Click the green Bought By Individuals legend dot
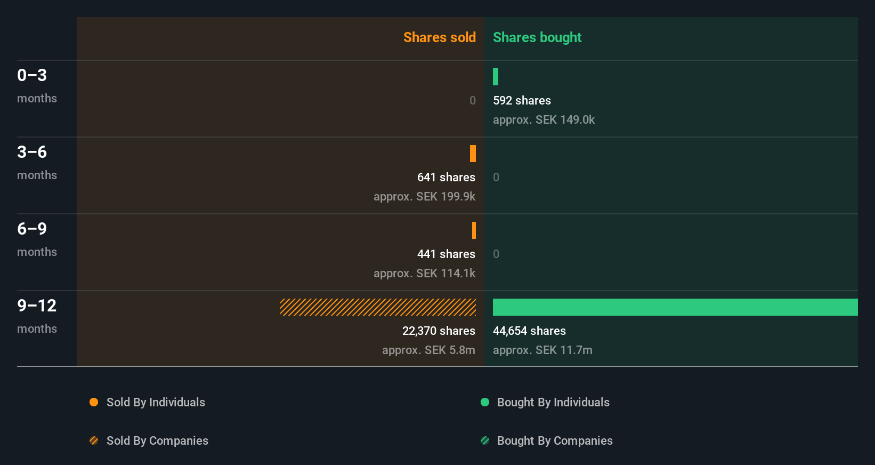875x465 pixels. coord(485,402)
